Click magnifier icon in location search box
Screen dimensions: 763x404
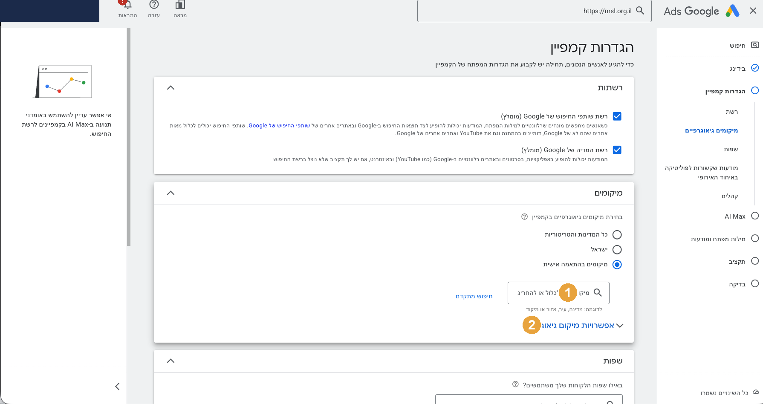click(598, 292)
